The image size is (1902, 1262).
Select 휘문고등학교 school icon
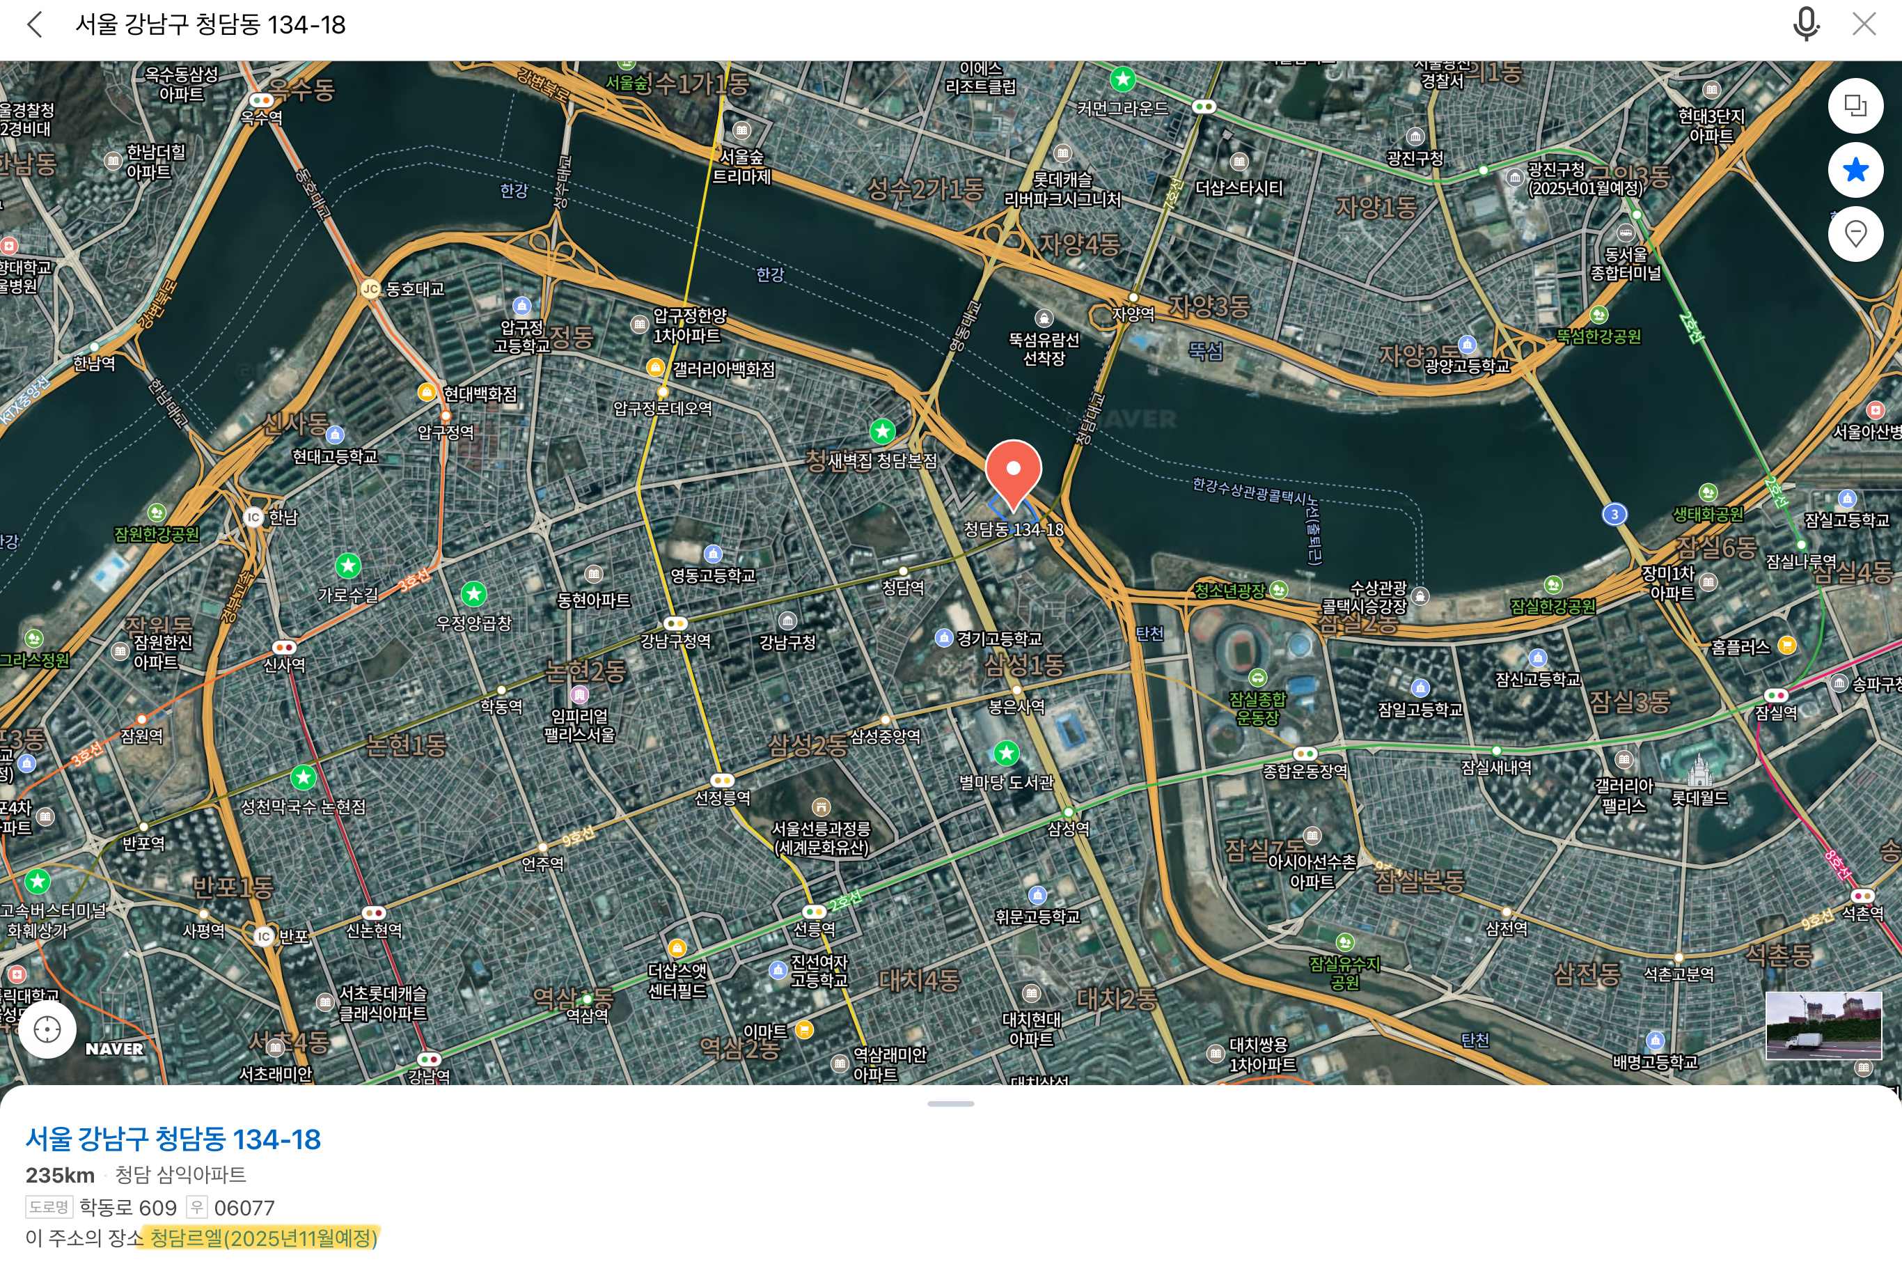tap(1038, 895)
